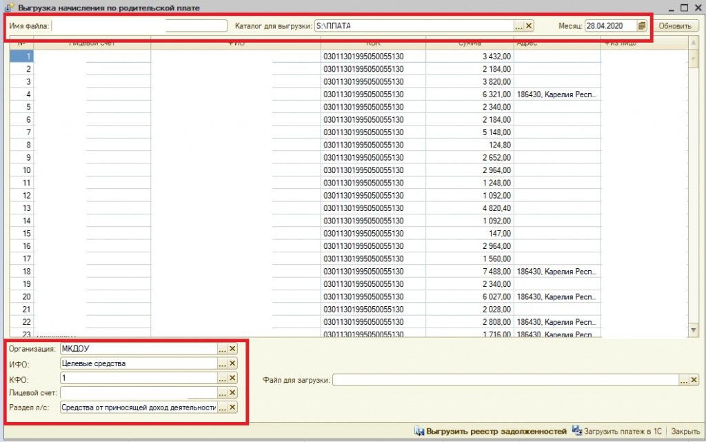Screen dimensions: 706x442
Task: Select address cell in row 20
Action: (557, 297)
